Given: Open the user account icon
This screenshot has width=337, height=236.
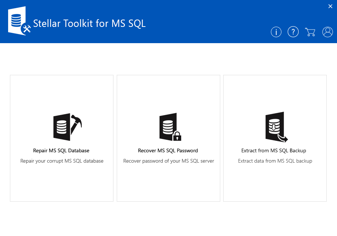Looking at the screenshot, I should pos(327,32).
